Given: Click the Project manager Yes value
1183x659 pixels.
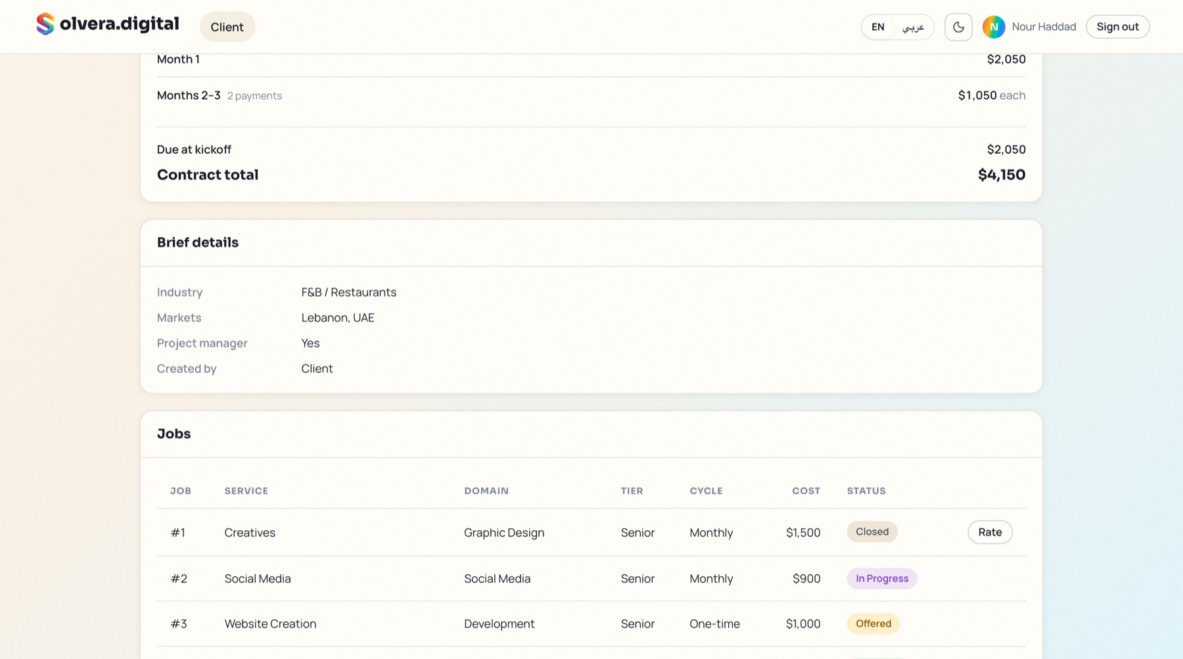Looking at the screenshot, I should pyautogui.click(x=310, y=343).
